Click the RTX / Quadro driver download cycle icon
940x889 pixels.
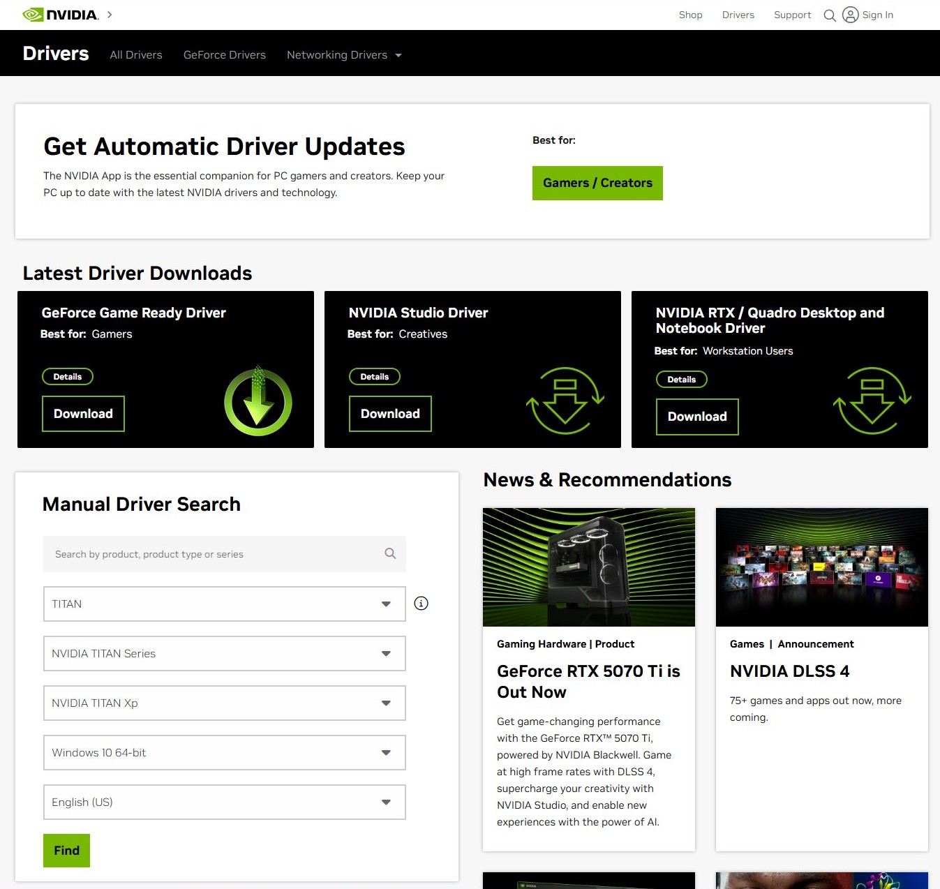(x=872, y=401)
